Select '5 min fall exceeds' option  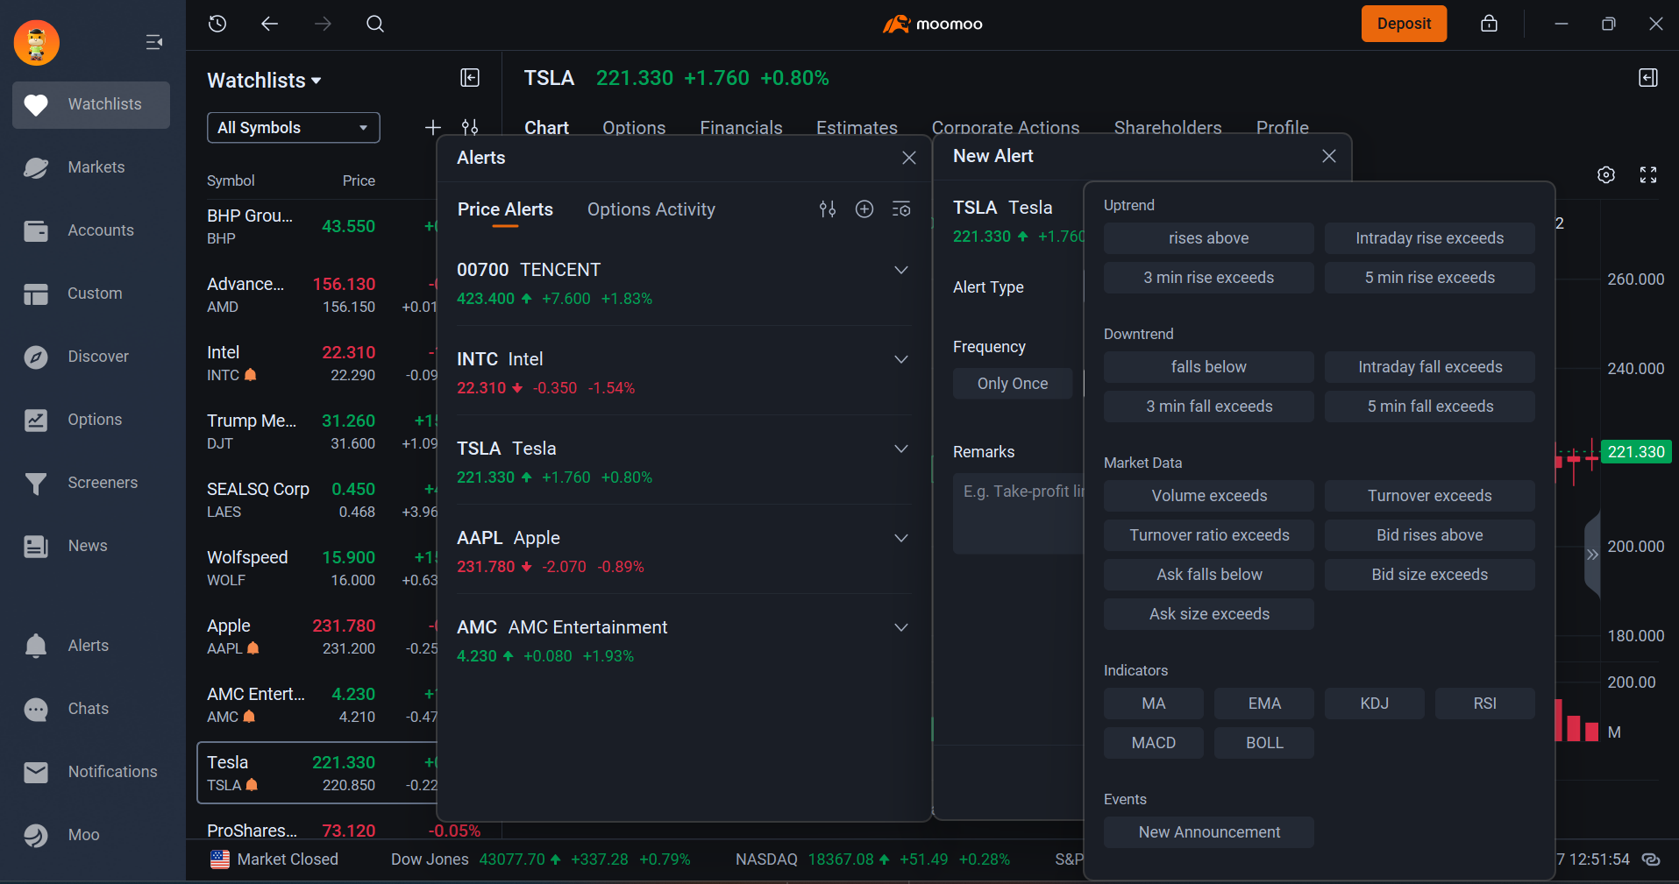(1429, 407)
